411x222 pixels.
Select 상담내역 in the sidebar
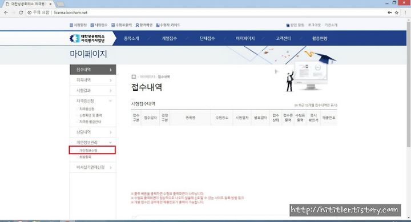click(93, 132)
